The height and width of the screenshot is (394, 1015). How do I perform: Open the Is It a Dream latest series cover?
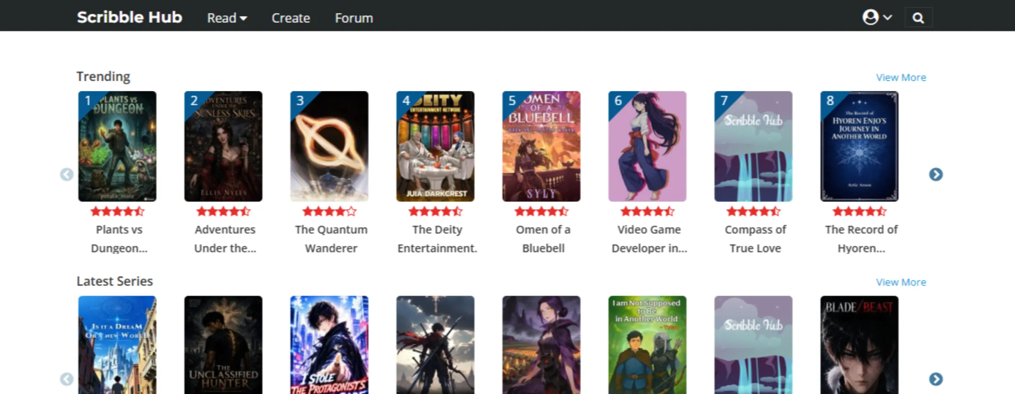117,345
